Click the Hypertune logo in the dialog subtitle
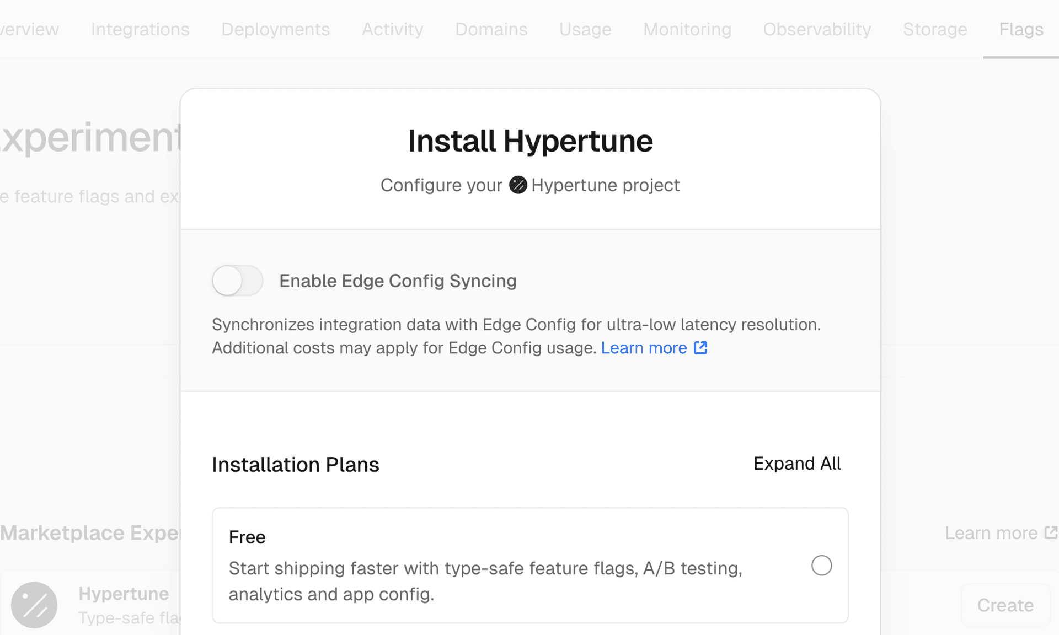Image resolution: width=1059 pixels, height=635 pixels. coord(517,185)
